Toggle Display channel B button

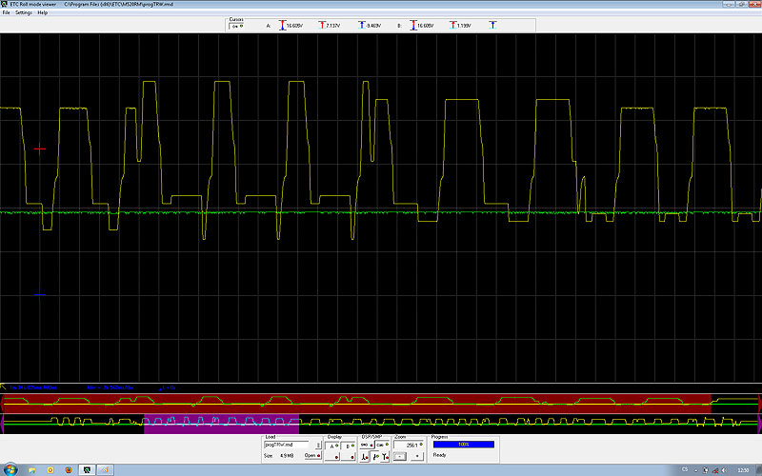(349, 444)
